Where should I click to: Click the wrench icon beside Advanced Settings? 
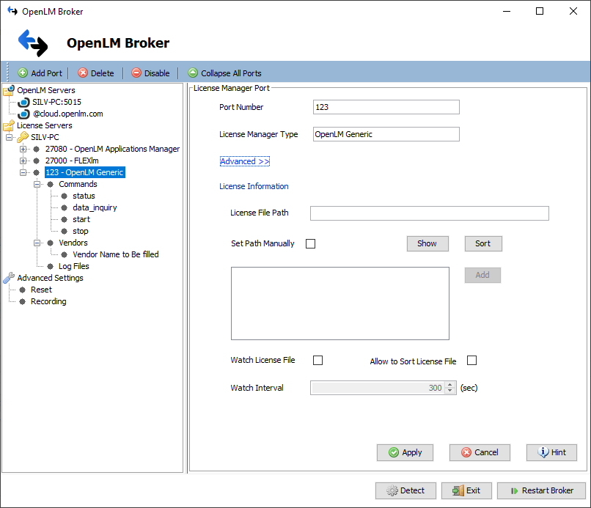tap(8, 278)
